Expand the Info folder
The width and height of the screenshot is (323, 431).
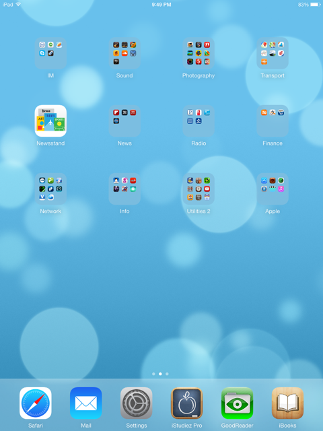pyautogui.click(x=124, y=189)
